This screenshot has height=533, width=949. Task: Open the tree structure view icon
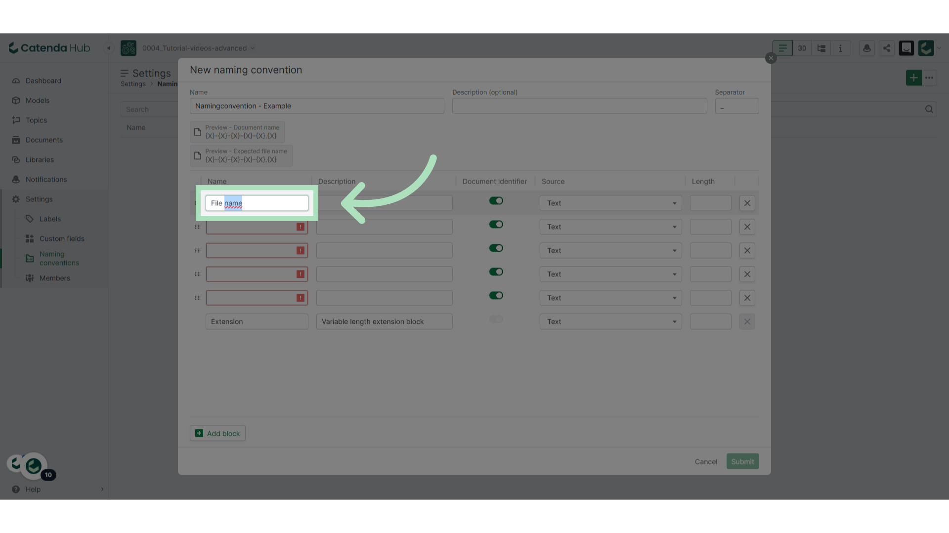[x=821, y=48]
